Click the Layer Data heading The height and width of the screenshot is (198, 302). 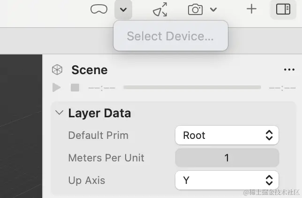tap(99, 113)
